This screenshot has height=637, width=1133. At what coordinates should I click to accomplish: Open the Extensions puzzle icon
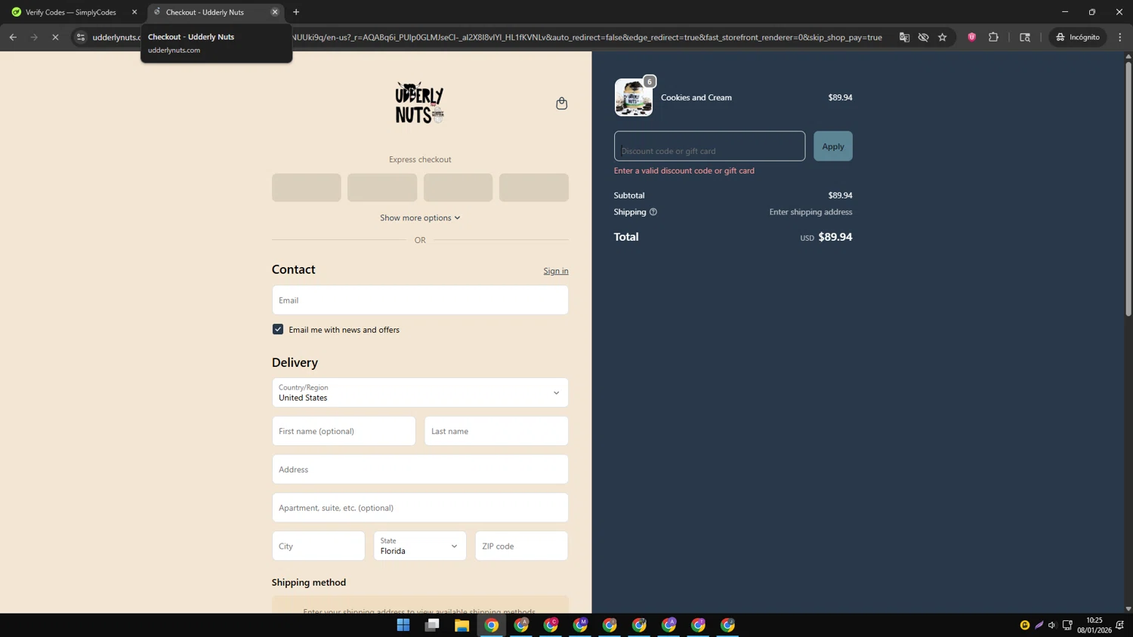coord(993,37)
